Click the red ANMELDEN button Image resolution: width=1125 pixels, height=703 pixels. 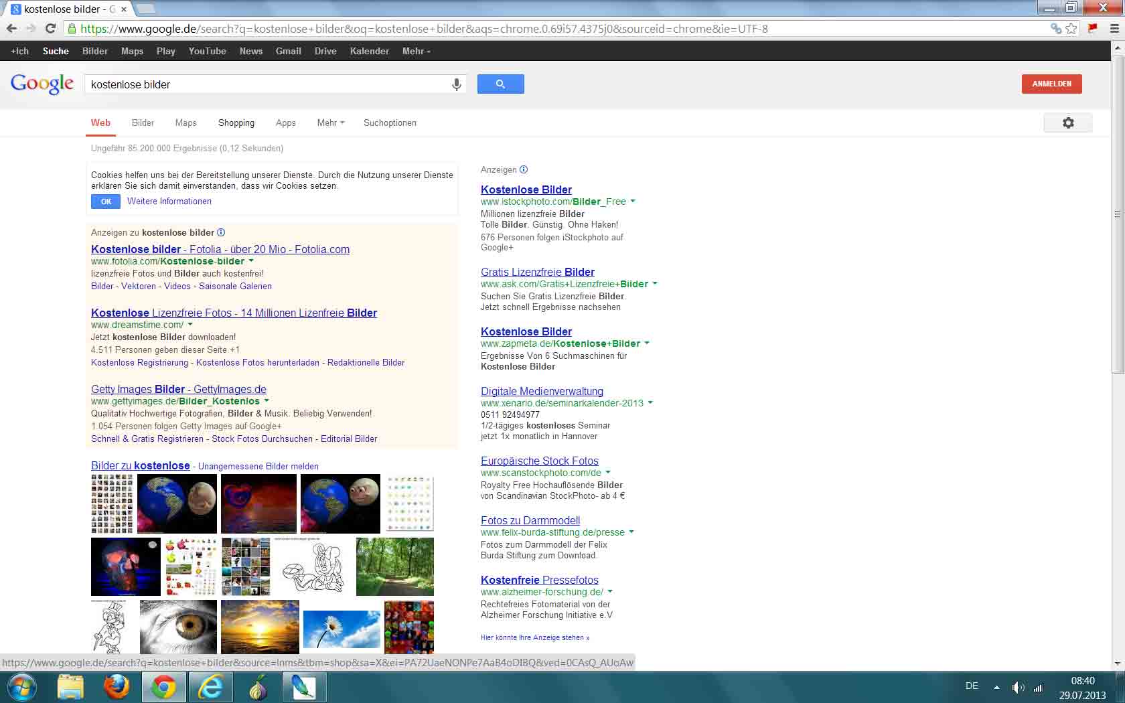1052,84
